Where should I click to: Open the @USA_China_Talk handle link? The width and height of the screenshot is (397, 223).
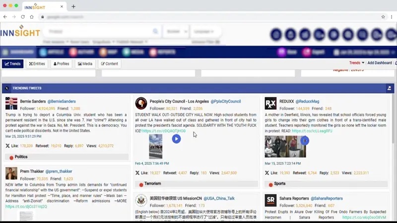tap(219, 199)
